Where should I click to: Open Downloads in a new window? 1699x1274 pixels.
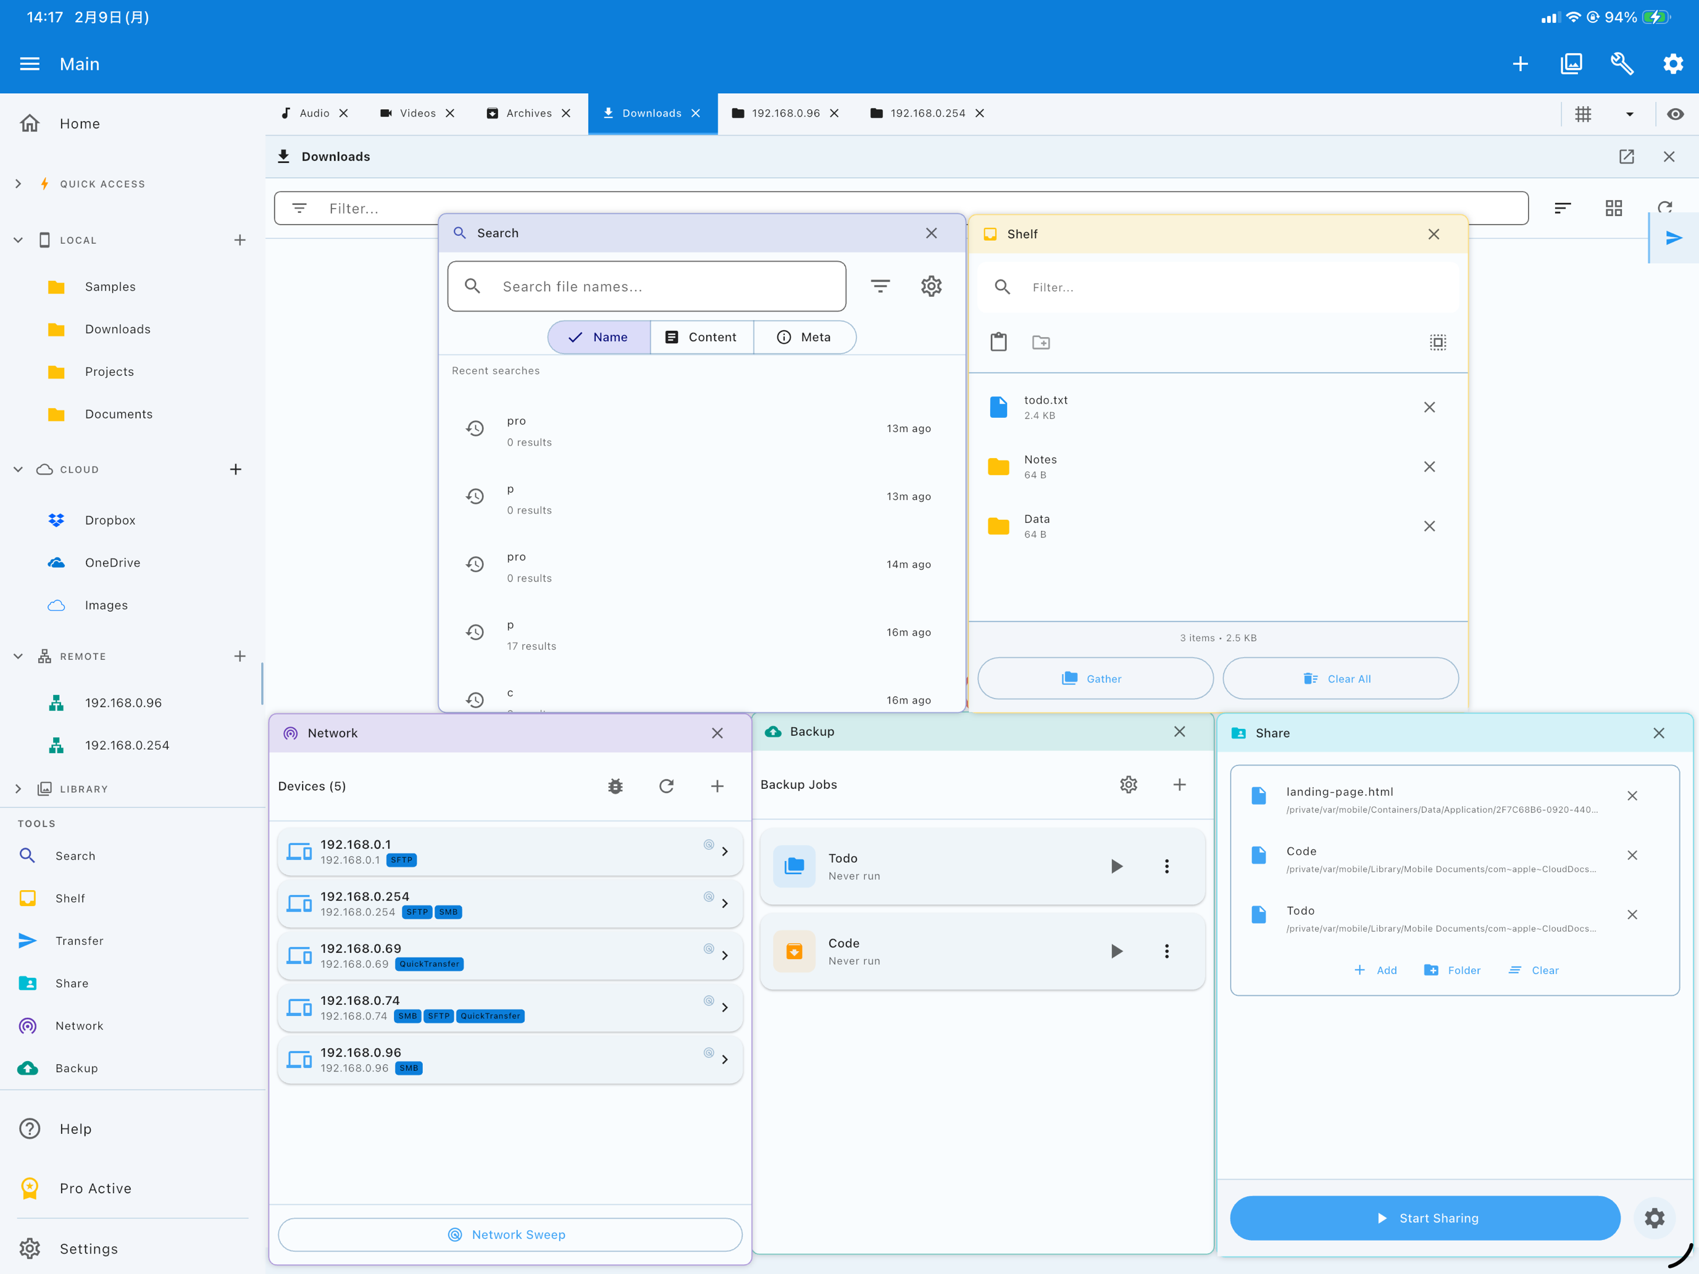tap(1626, 156)
